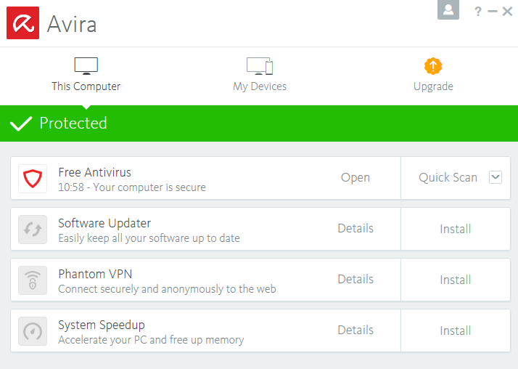Click the Phantom VPN wifi lock icon

pyautogui.click(x=33, y=280)
